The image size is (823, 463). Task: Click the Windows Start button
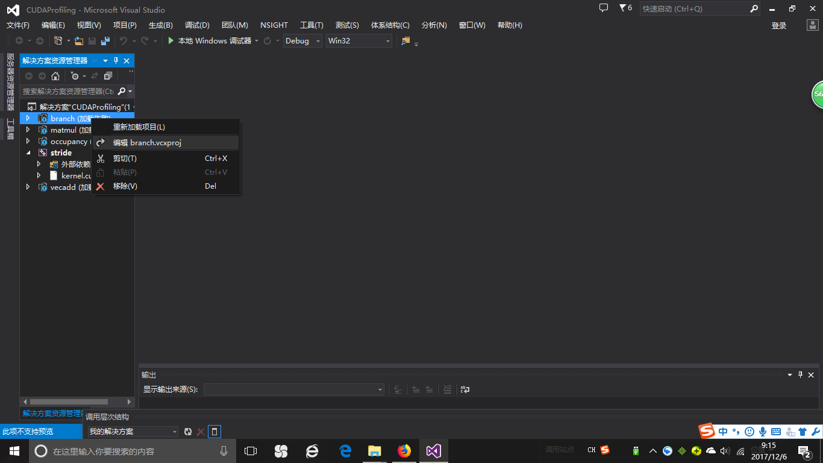click(x=14, y=451)
